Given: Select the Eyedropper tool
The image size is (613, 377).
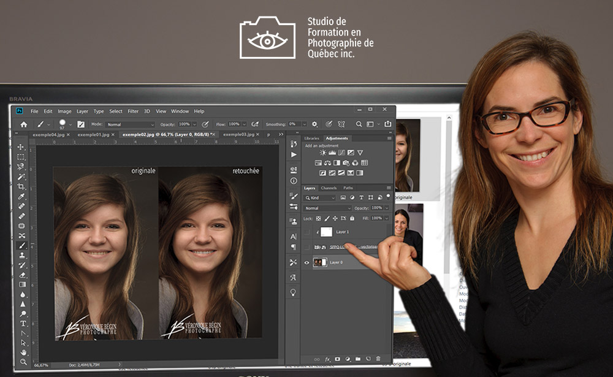Looking at the screenshot, I should [x=21, y=196].
